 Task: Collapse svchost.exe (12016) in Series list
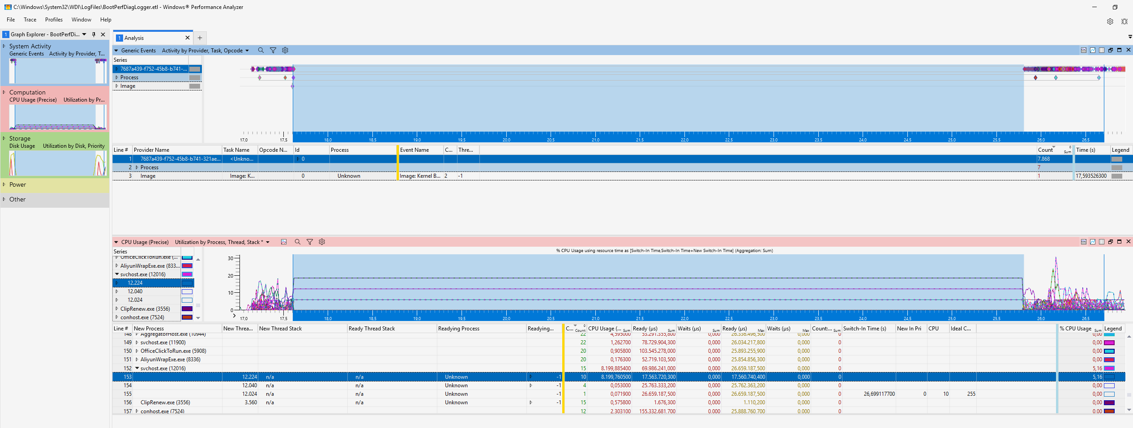pyautogui.click(x=117, y=274)
